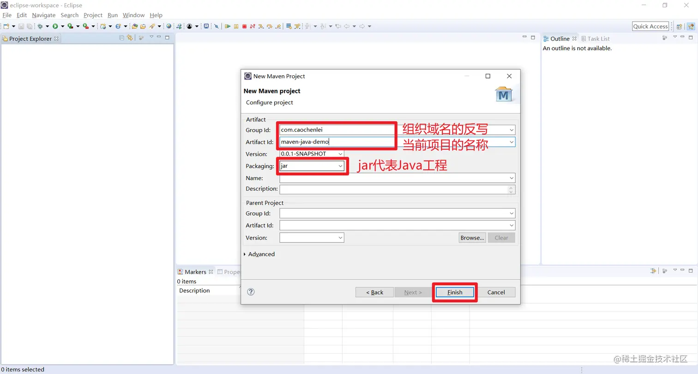Open the Navigate menu
698x374 pixels.
click(44, 15)
